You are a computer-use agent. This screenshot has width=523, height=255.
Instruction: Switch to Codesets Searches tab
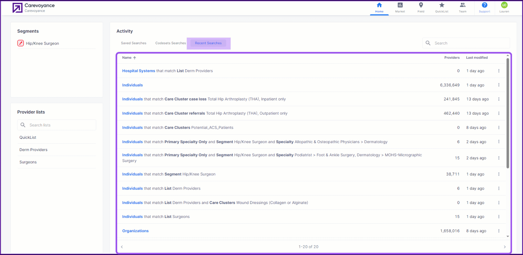tap(170, 43)
